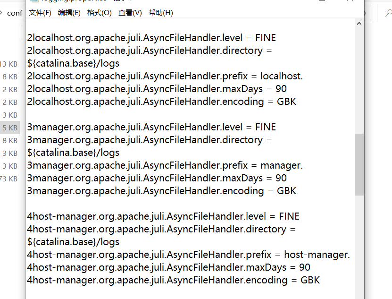The height and width of the screenshot is (299, 392).
Task: Click the 2localhost prefix = localhost. line
Action: tap(165, 76)
